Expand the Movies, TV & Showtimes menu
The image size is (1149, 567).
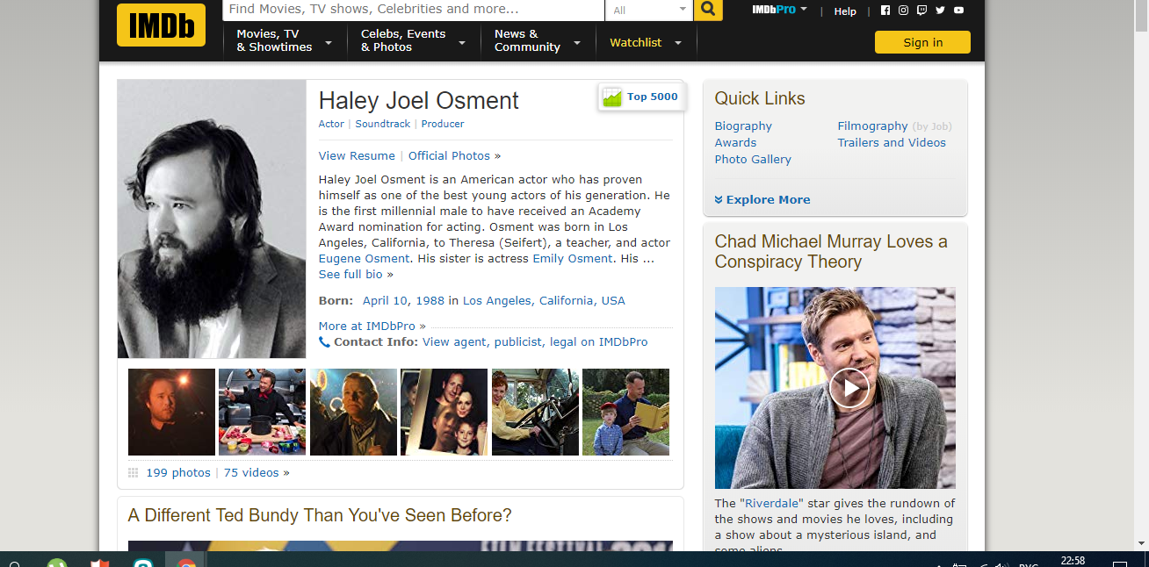tap(284, 40)
